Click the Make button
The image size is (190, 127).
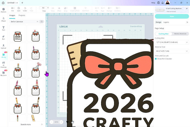[172, 16]
